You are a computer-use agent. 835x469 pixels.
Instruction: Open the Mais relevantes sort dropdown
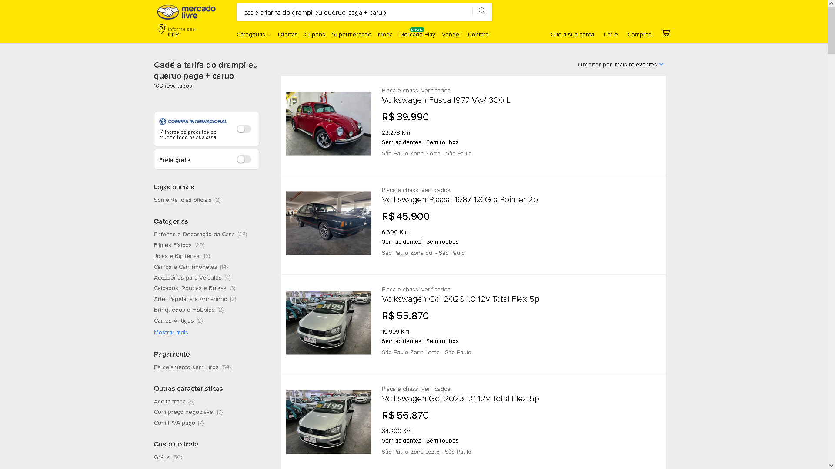tap(639, 64)
